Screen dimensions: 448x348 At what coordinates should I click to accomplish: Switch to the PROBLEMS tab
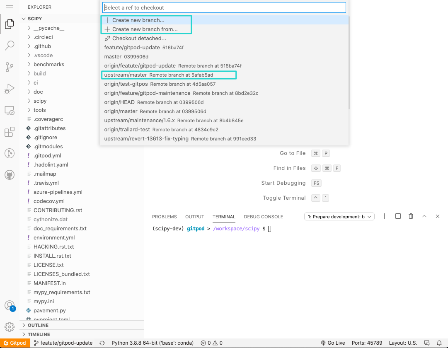(x=164, y=216)
